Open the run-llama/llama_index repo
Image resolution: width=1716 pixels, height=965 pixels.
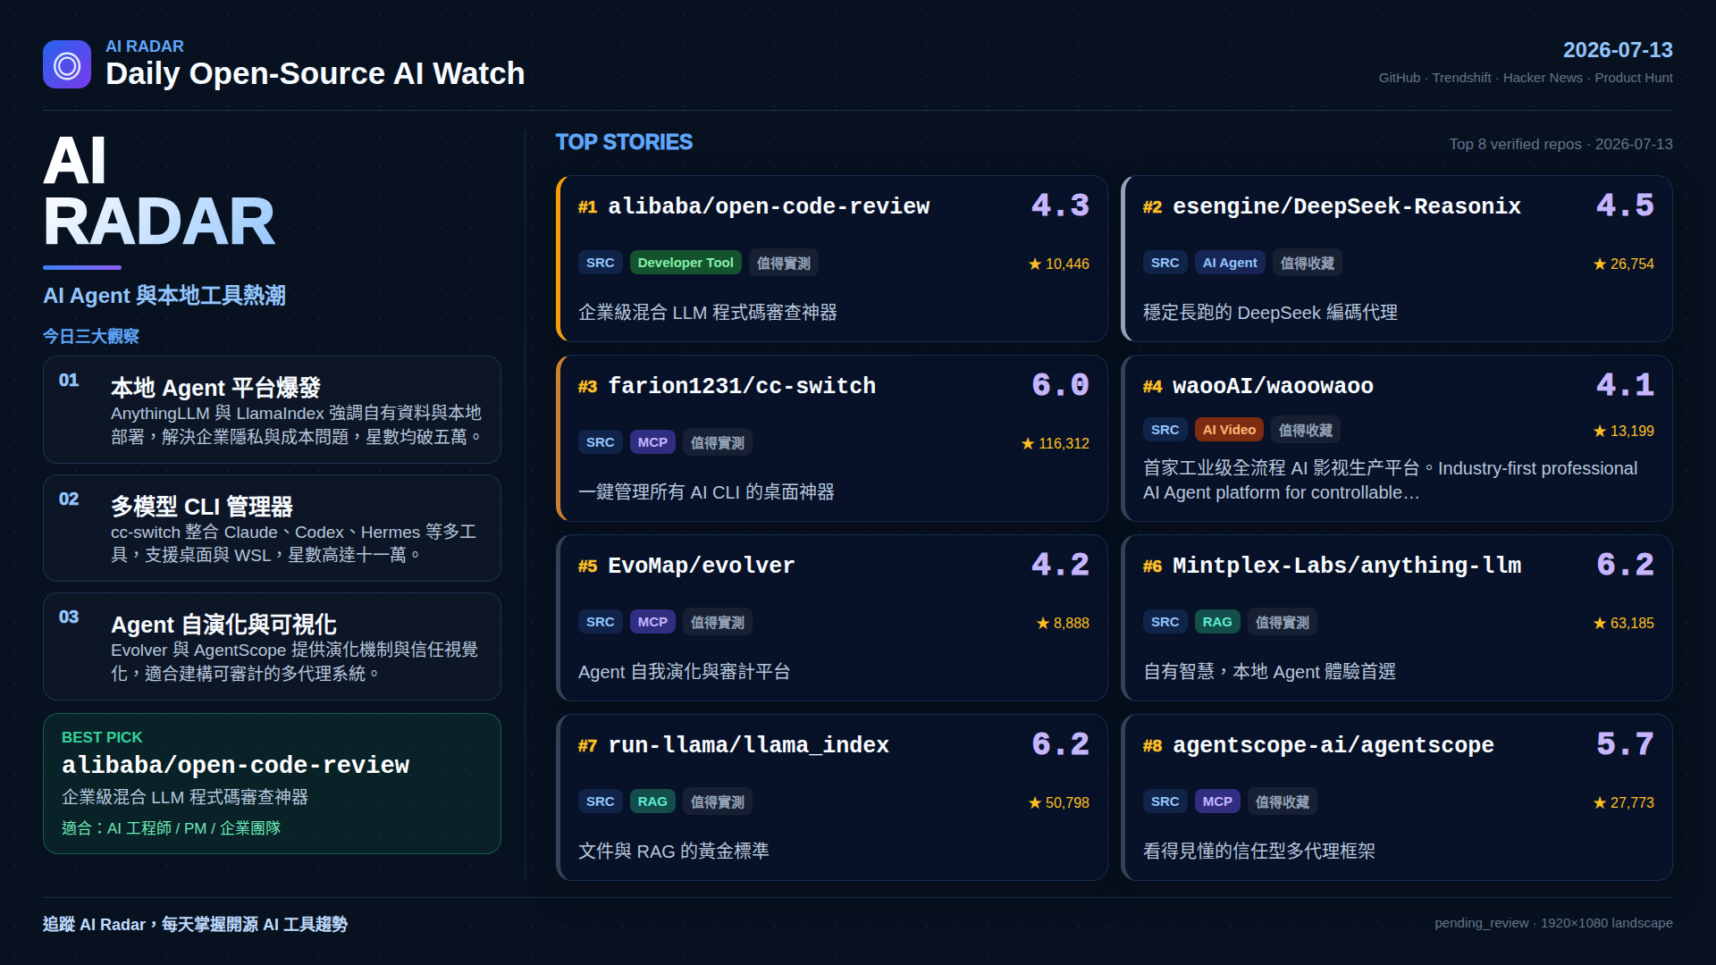click(748, 745)
